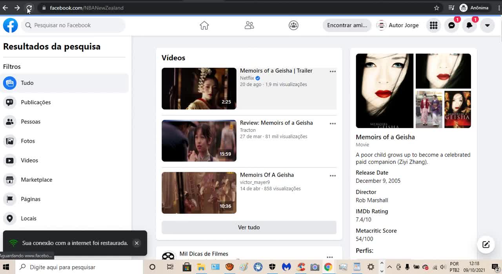
Task: Select the Publicações filter
Action: tap(64, 102)
